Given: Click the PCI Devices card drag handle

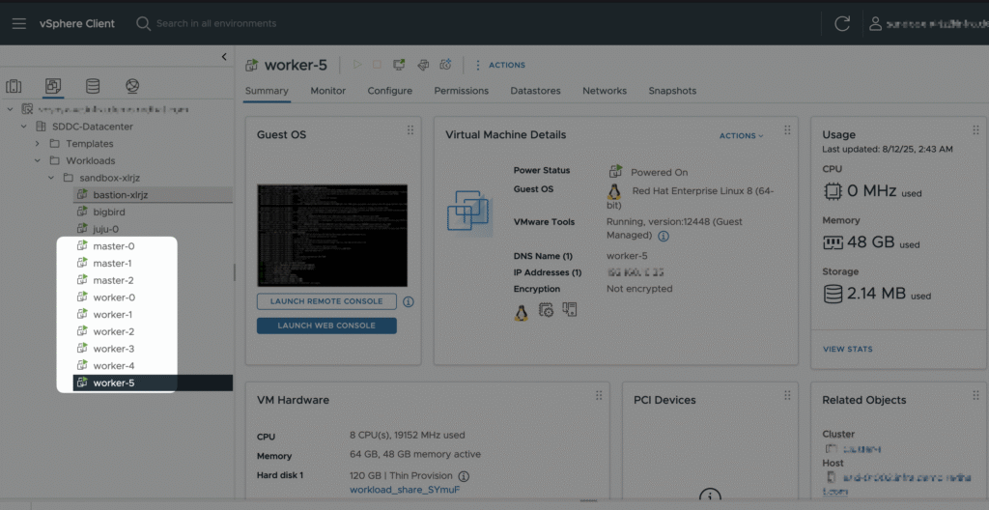Looking at the screenshot, I should pos(787,395).
